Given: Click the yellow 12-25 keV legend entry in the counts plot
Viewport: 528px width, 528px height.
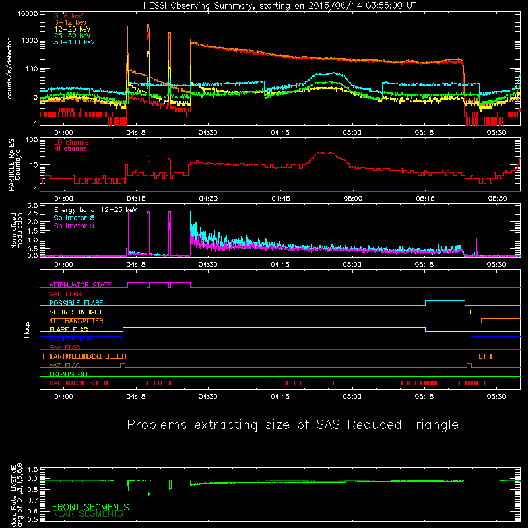Looking at the screenshot, I should pyautogui.click(x=72, y=29).
